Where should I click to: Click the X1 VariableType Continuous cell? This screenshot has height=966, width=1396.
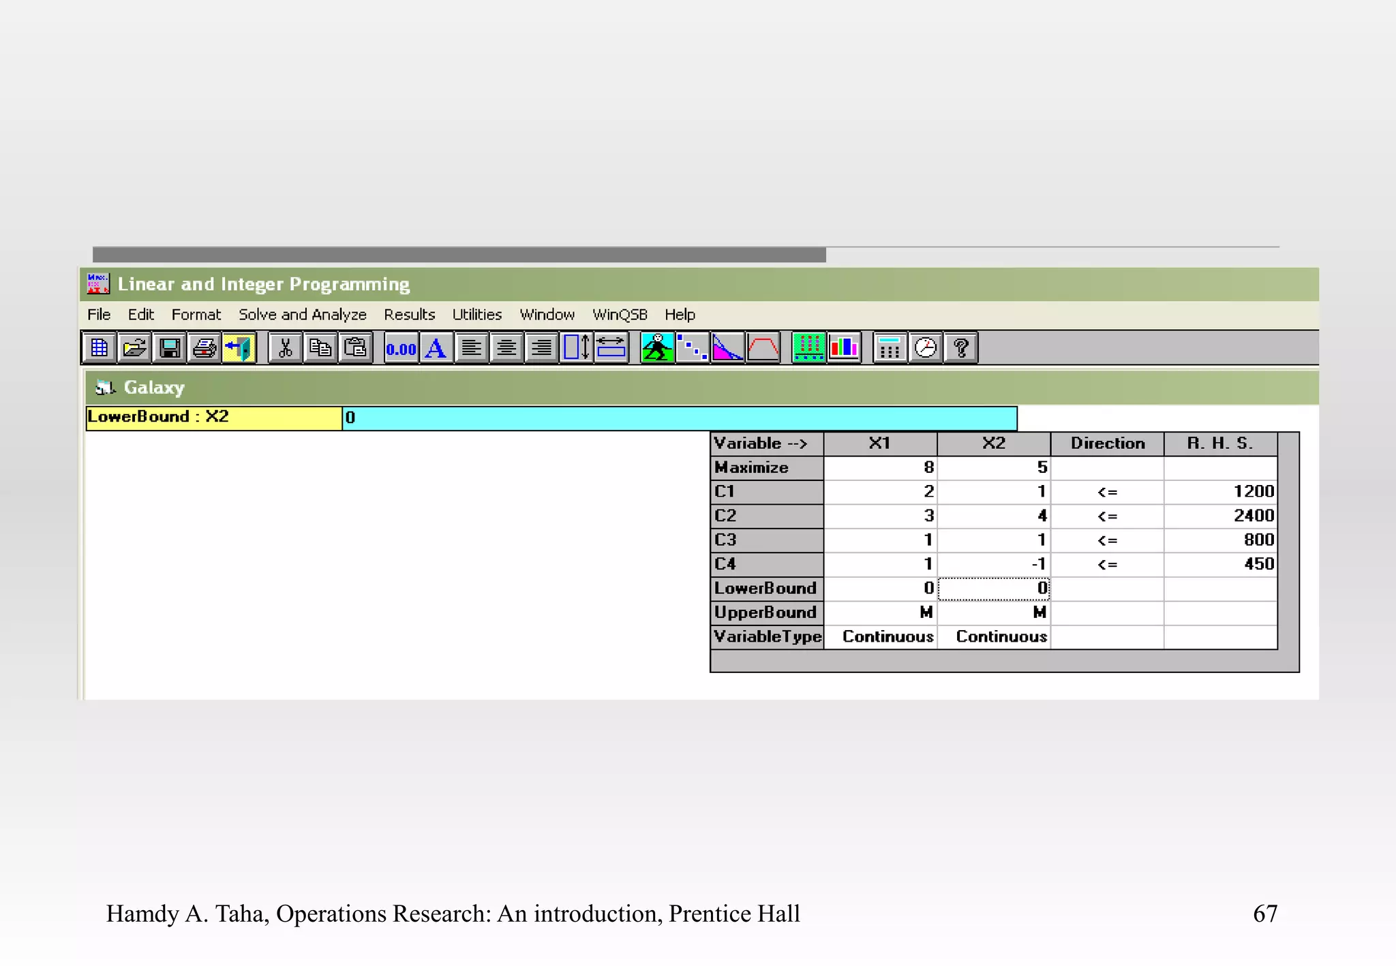tap(881, 637)
